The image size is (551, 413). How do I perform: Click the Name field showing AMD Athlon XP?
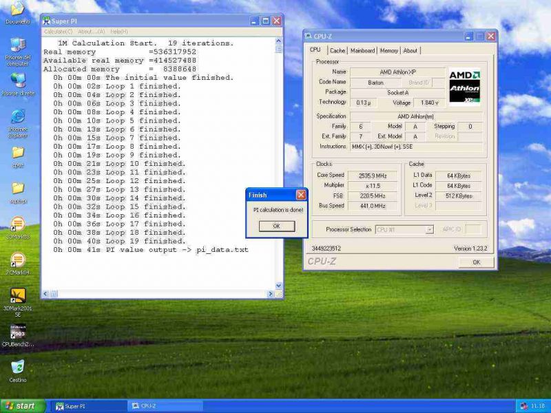398,72
